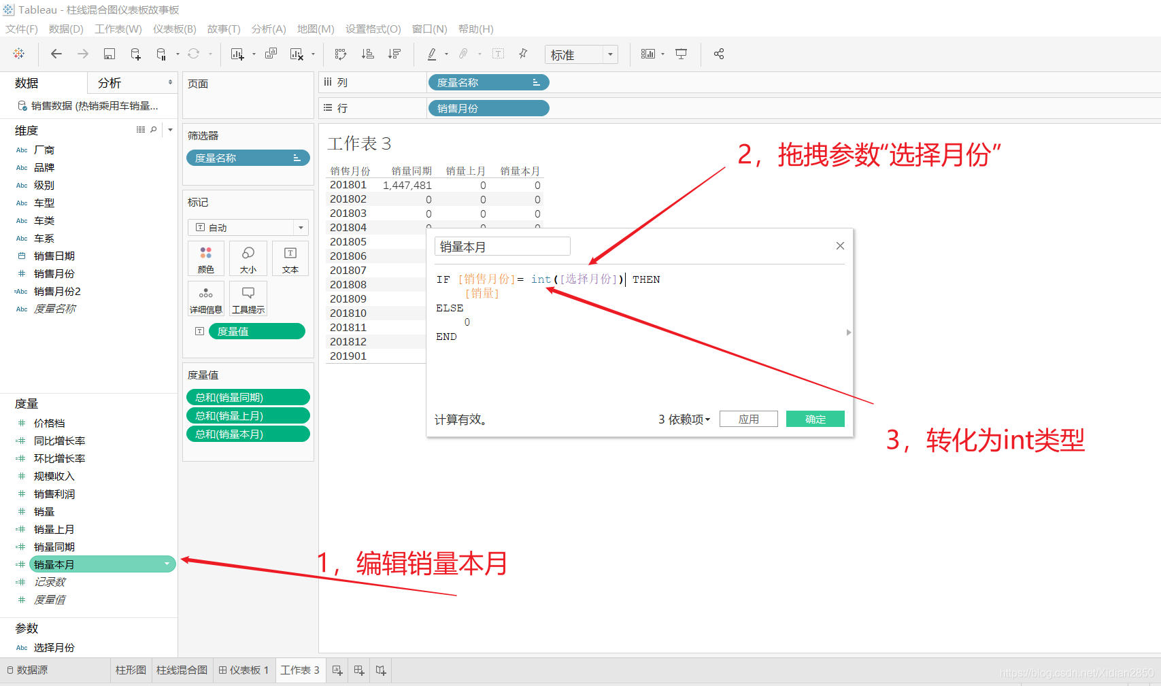Expand the function list arrow in calculation editor

pos(849,332)
